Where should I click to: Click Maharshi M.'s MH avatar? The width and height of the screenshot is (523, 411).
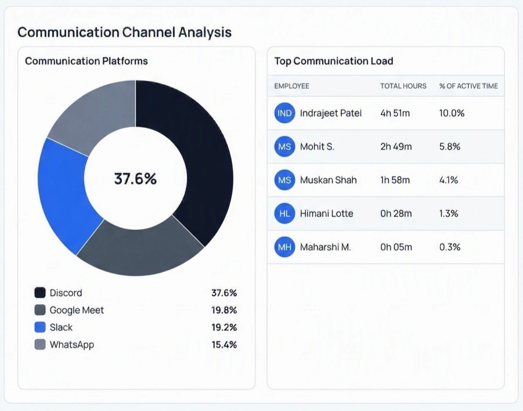(284, 247)
